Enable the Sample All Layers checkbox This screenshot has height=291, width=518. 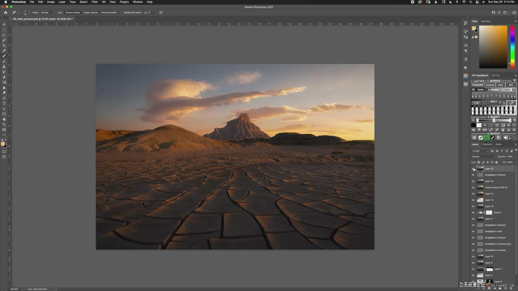(121, 12)
